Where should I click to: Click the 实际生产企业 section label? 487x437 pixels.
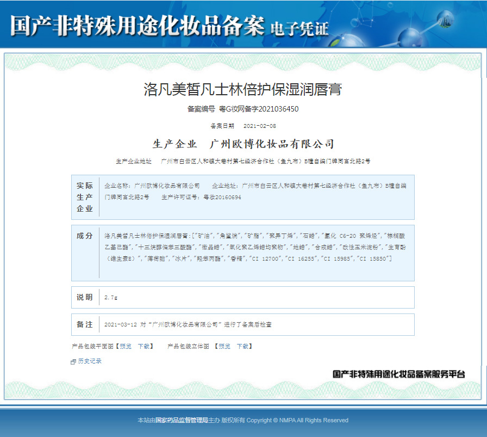(85, 197)
